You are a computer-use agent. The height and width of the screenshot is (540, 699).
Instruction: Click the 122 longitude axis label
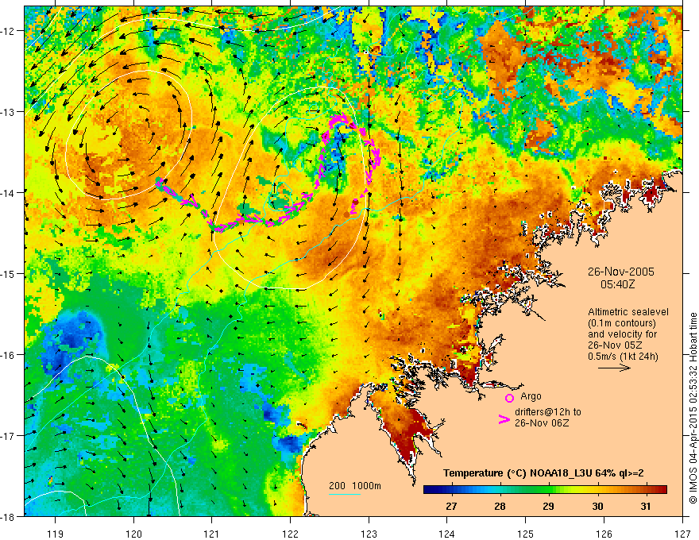[x=290, y=534]
